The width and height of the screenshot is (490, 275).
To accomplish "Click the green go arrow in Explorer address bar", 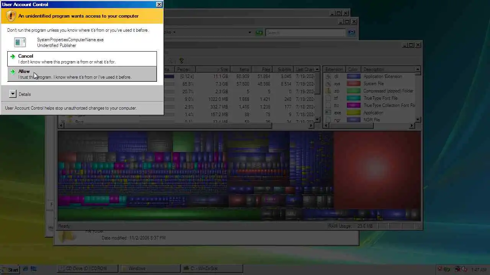I will click(x=259, y=32).
